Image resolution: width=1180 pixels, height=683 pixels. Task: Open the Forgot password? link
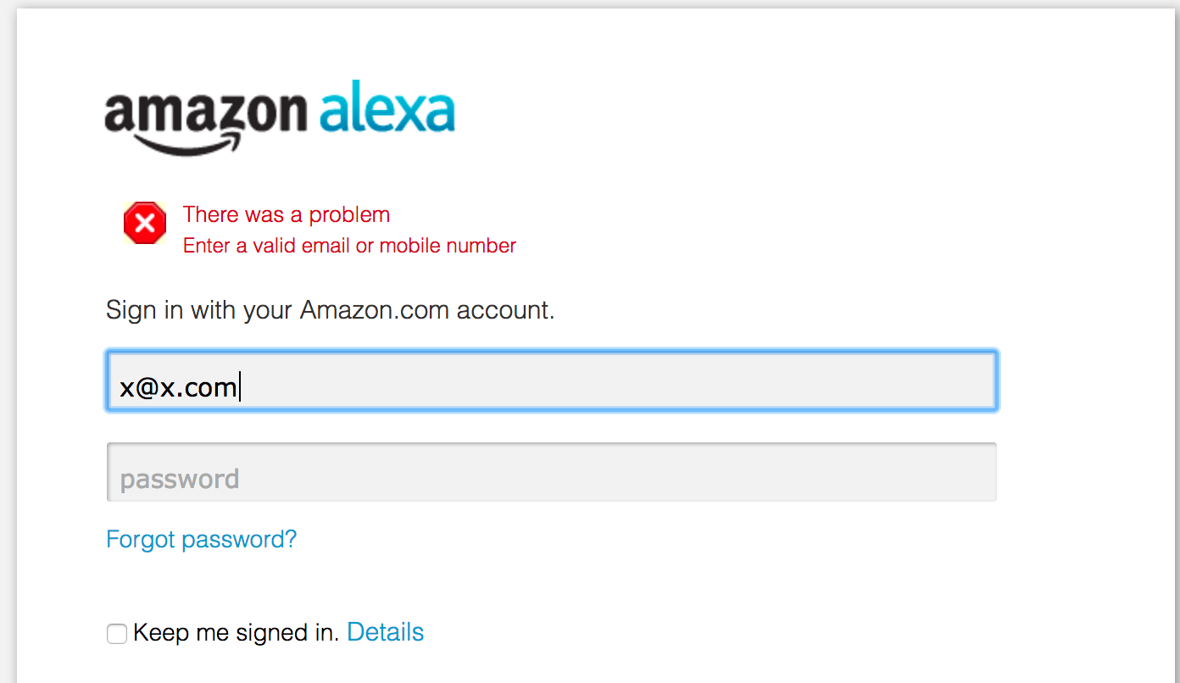pos(201,540)
